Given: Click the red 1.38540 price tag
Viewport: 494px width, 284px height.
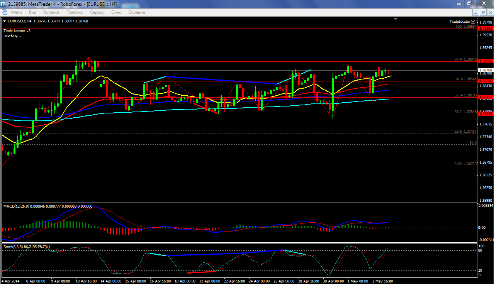Looking at the screenshot, I should [486, 81].
